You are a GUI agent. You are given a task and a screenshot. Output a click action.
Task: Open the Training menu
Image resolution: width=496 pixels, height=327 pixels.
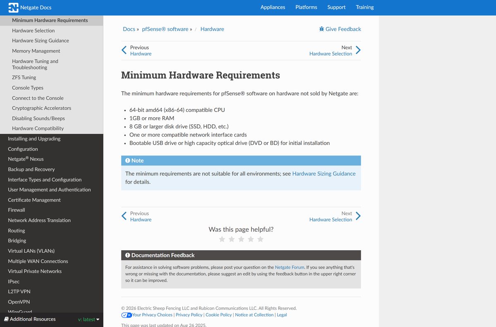pos(365,7)
